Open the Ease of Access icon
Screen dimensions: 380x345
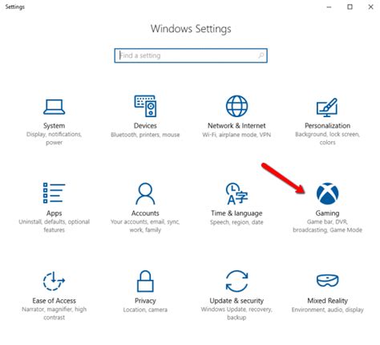point(54,281)
